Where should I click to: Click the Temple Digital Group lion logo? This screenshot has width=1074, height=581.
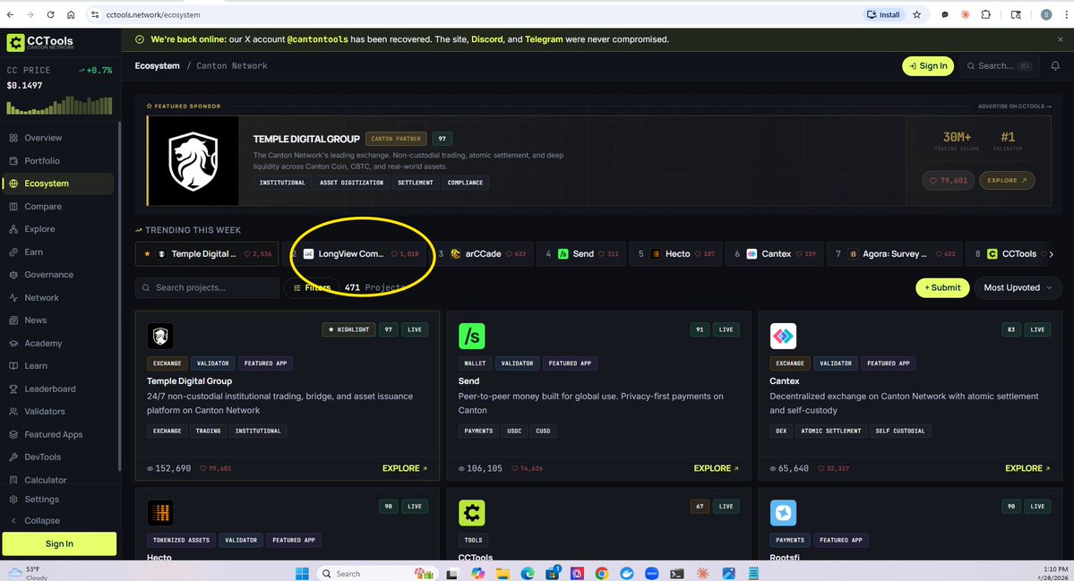click(x=193, y=161)
